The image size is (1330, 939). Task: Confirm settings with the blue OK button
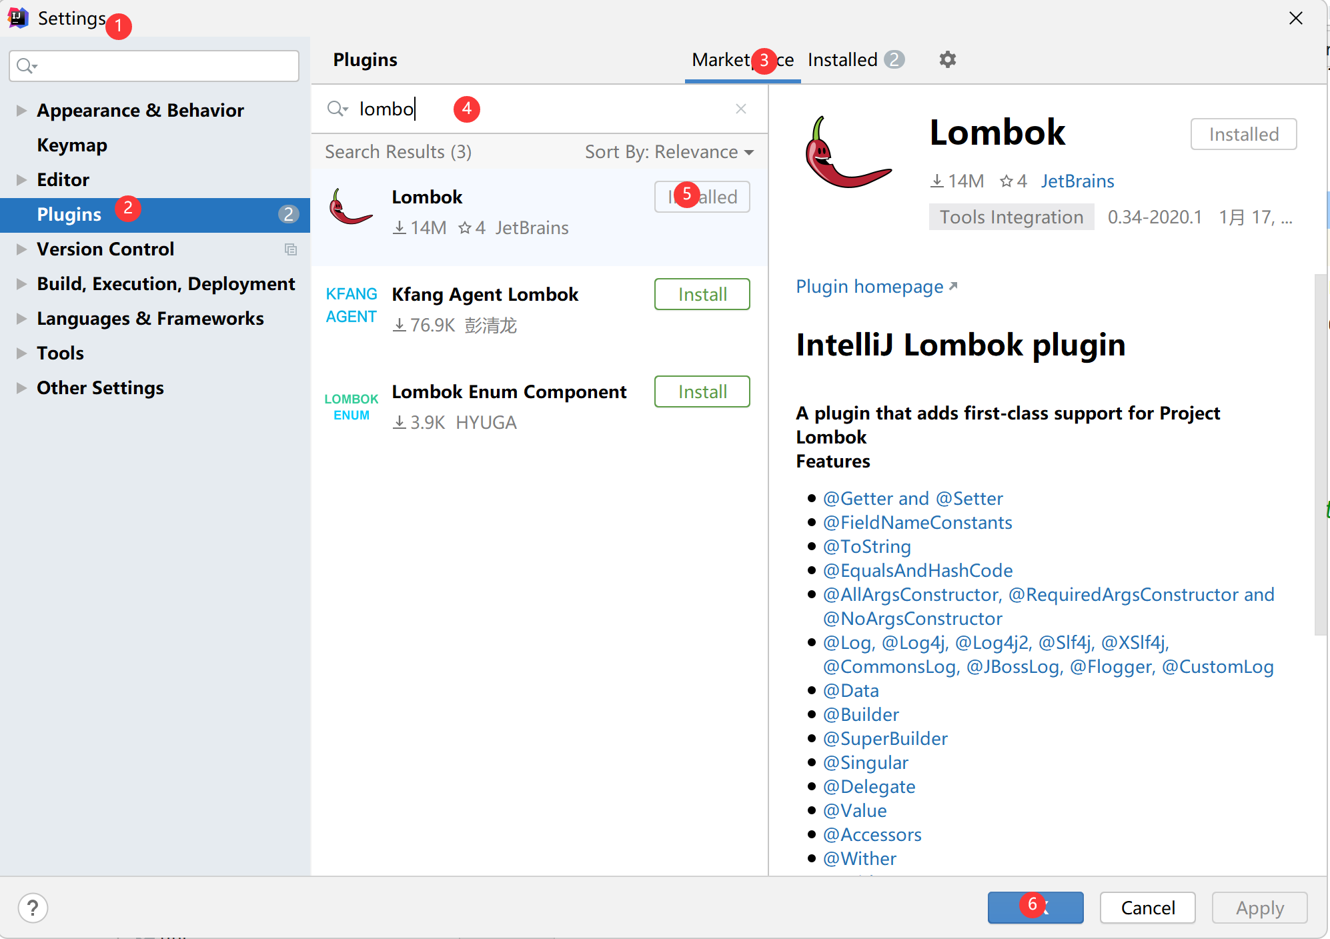[x=1035, y=908]
